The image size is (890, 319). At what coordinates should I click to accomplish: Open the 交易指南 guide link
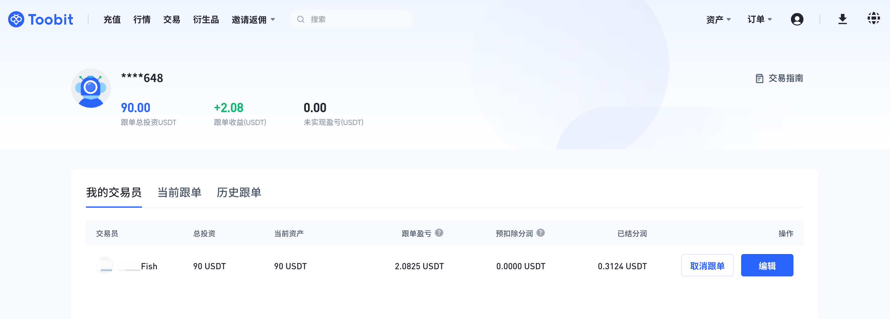(x=779, y=78)
